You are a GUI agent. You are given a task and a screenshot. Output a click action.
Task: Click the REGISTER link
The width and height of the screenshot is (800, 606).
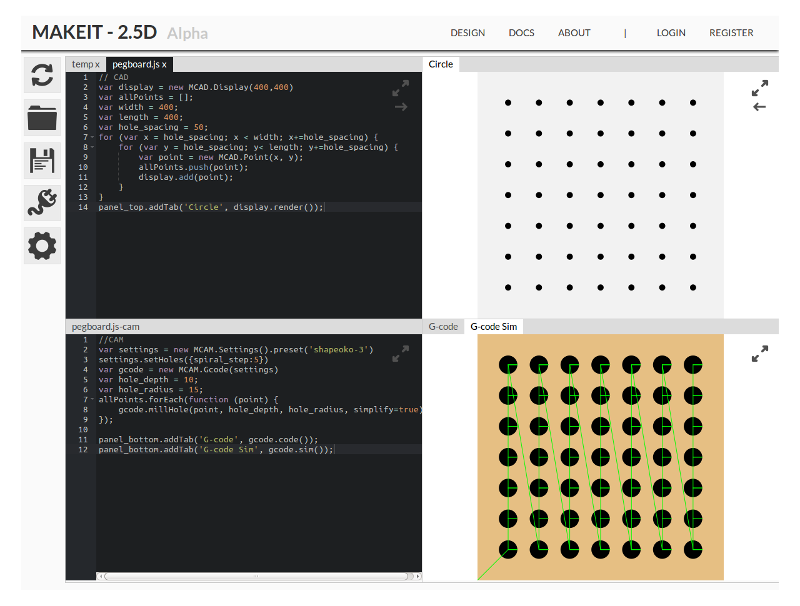731,33
